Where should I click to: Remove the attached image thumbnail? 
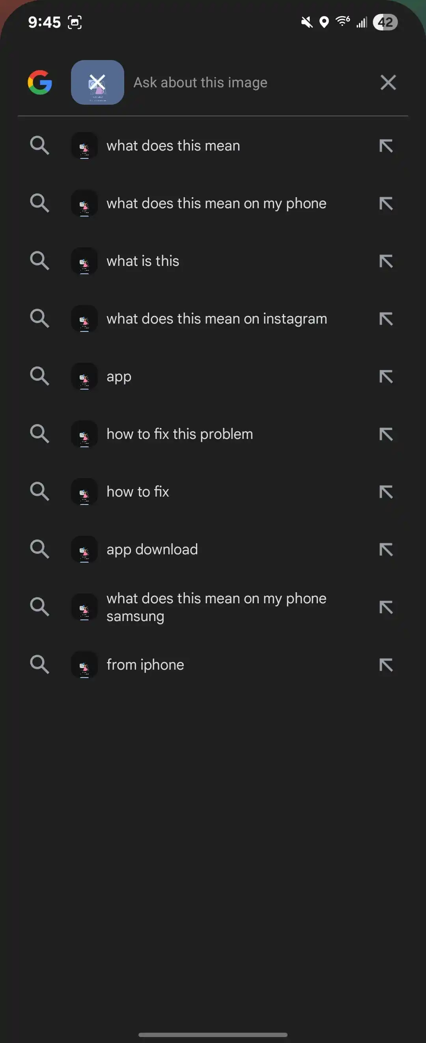97,82
